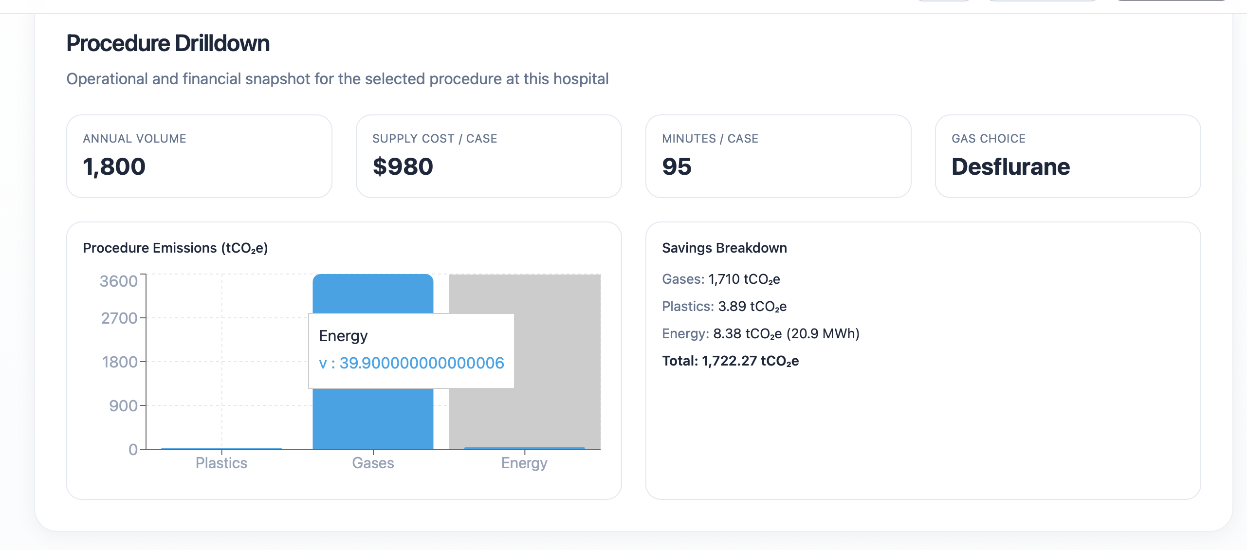
Task: Click the 3600 y-axis tick label
Action: [119, 281]
